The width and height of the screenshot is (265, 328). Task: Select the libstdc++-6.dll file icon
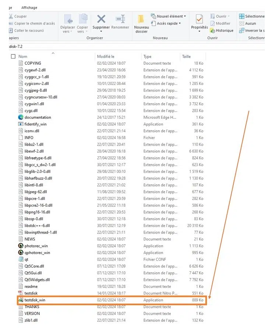click(21, 225)
